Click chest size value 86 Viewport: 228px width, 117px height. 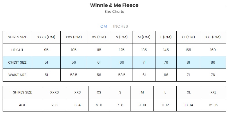[213, 62]
